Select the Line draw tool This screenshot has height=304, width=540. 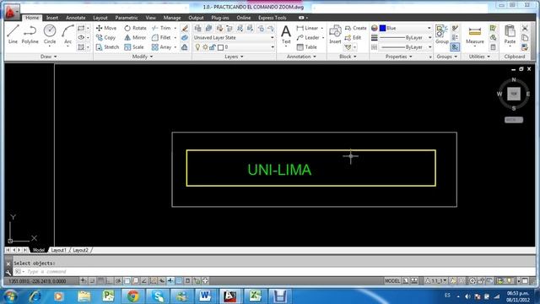[13, 34]
